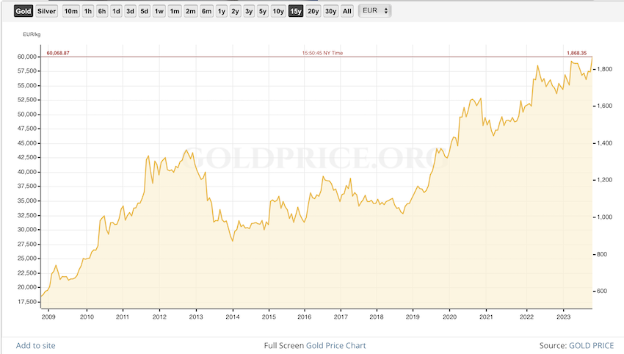Viewport: 624px width, 354px height.
Task: Select the 1d range button
Action: point(116,11)
